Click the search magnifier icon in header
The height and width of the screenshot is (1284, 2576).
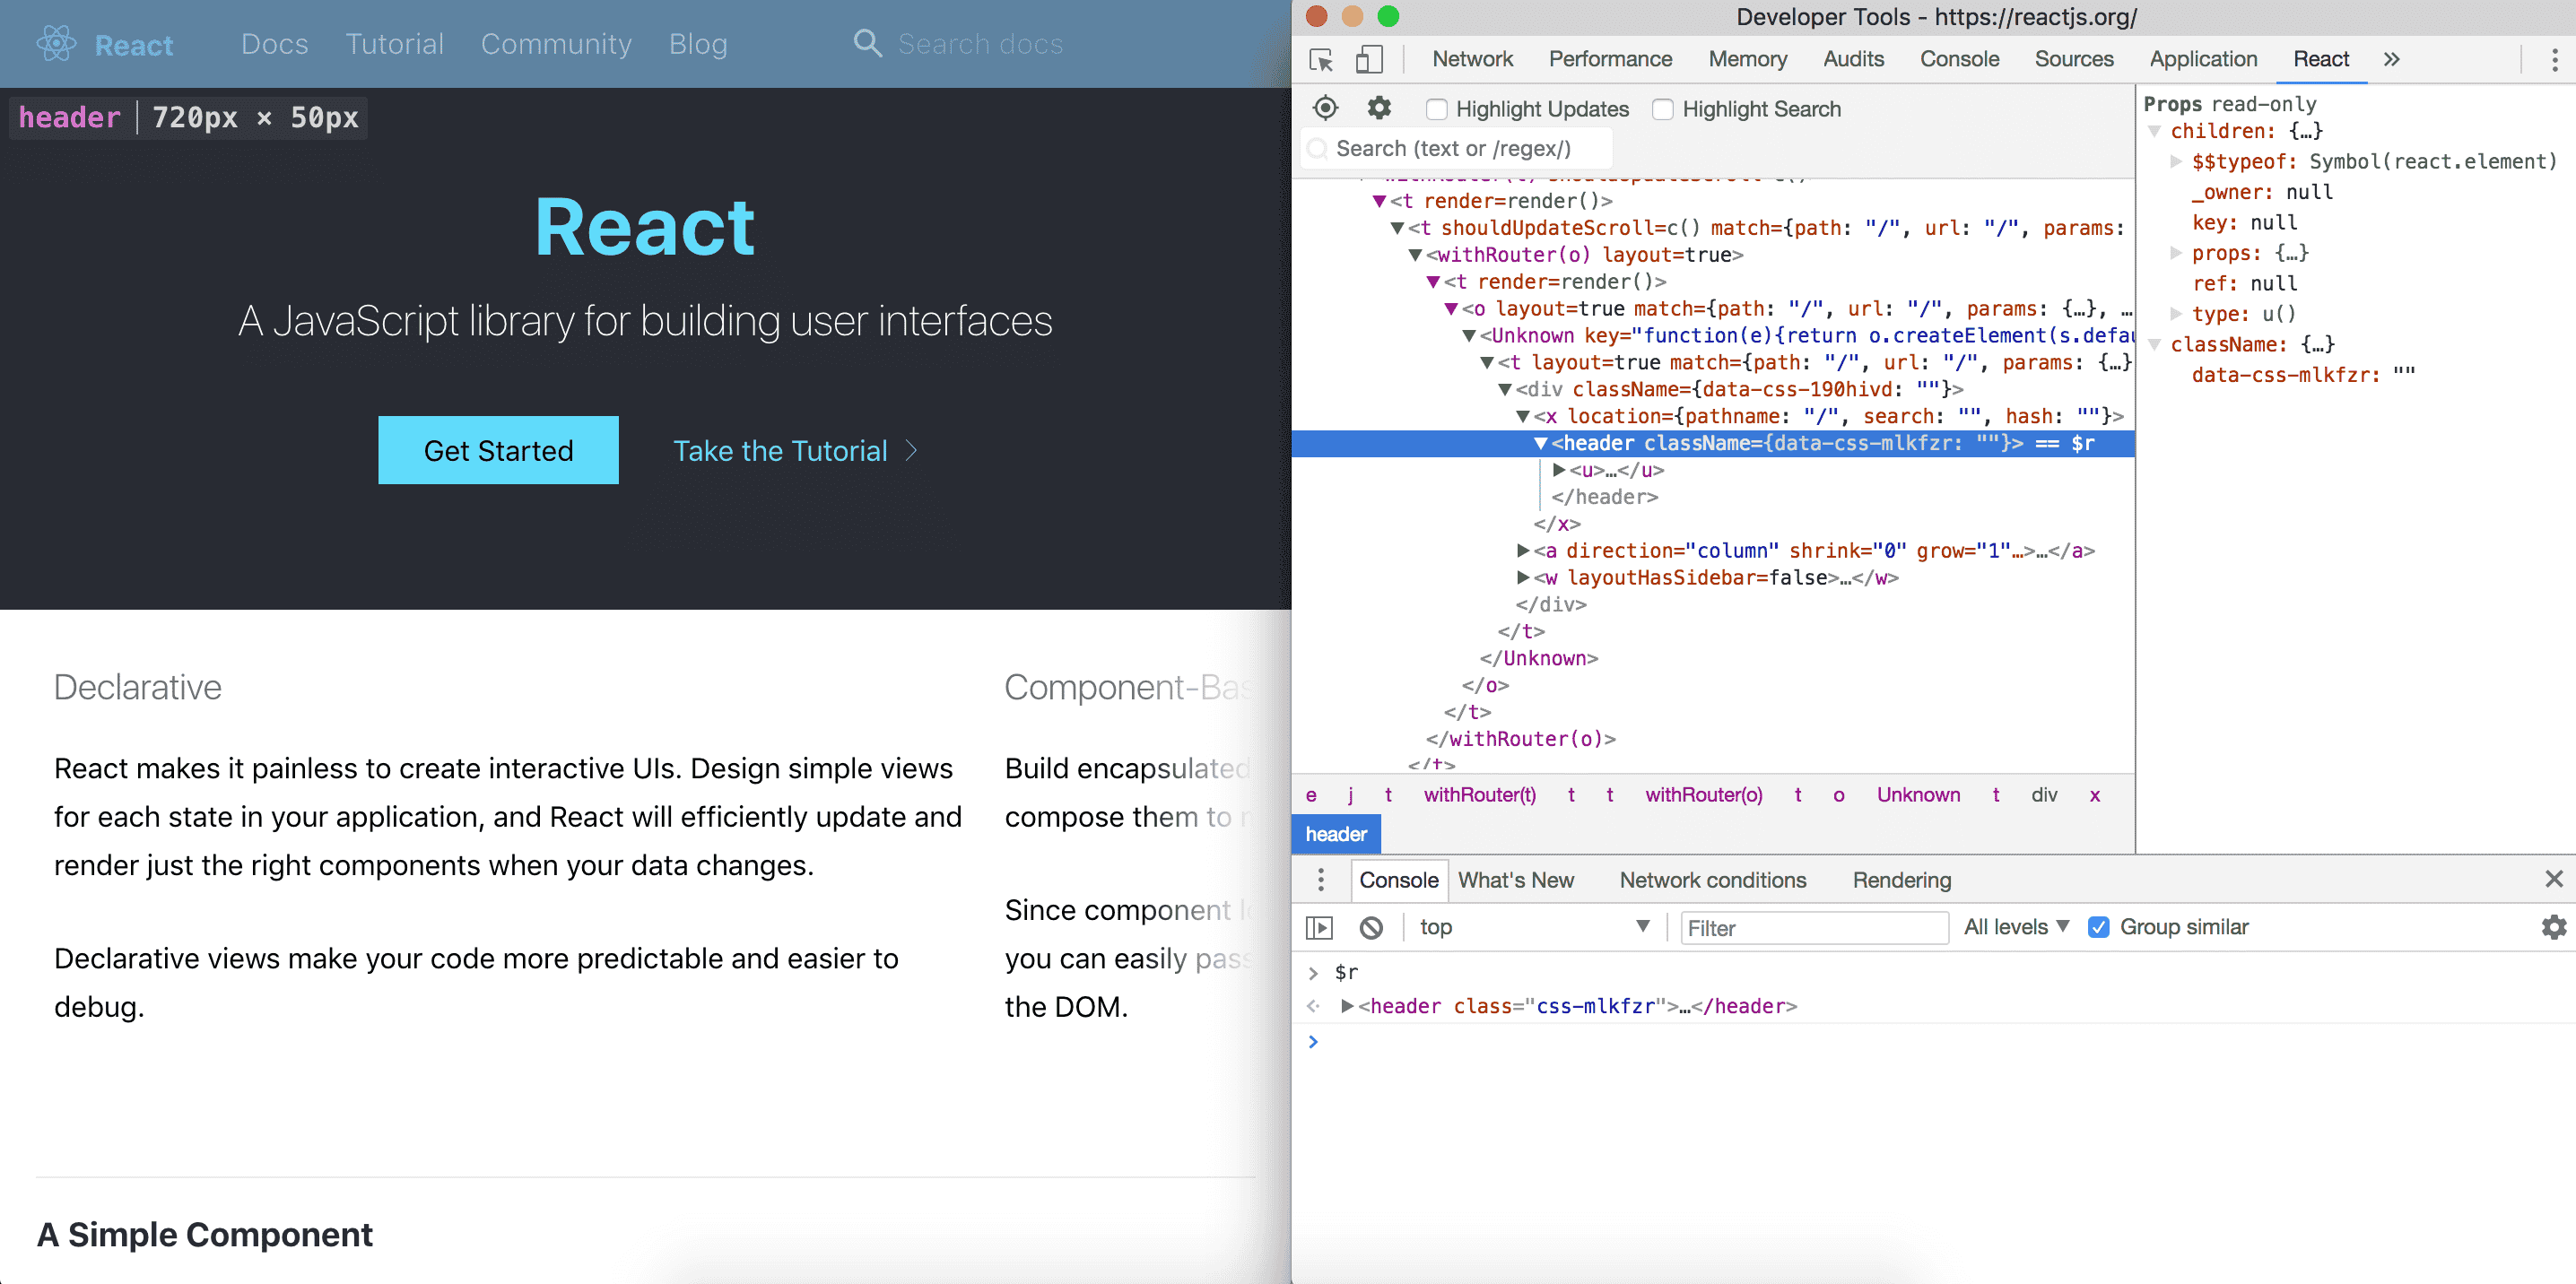867,44
